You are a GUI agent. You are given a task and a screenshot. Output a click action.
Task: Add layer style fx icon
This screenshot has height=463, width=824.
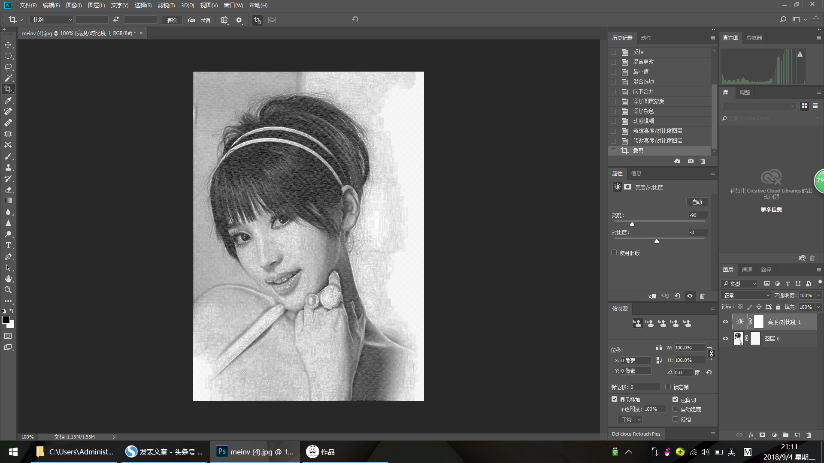(751, 435)
